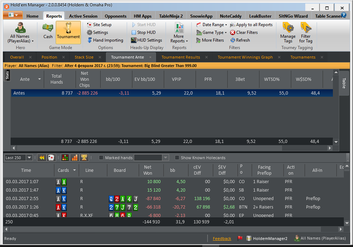Select the Antes row in the report
This screenshot has width=353, height=247.
172,93
